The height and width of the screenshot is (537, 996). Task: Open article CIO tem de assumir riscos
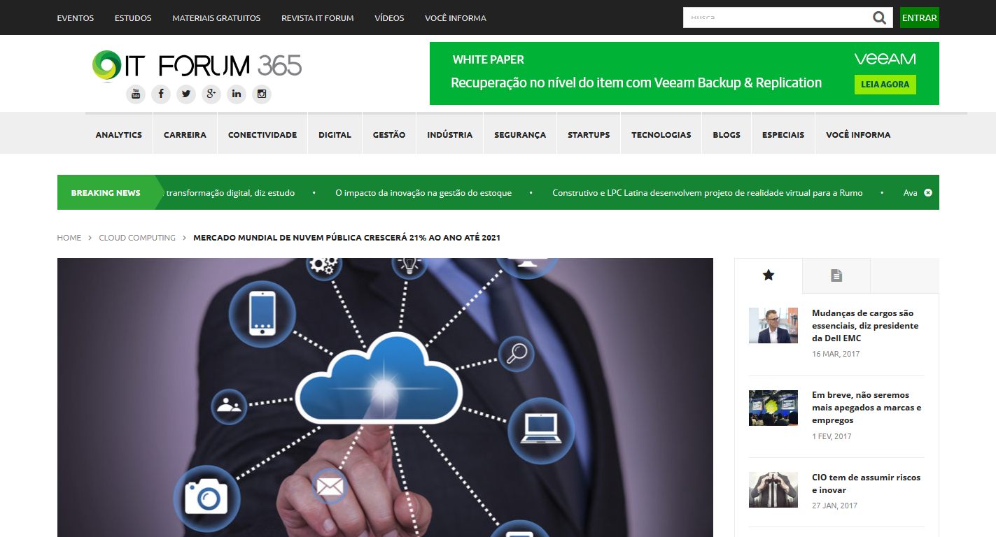click(x=867, y=484)
